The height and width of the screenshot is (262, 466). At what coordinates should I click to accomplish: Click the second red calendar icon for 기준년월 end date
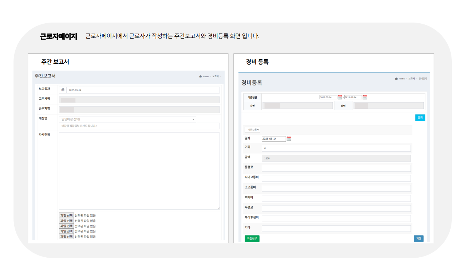365,97
